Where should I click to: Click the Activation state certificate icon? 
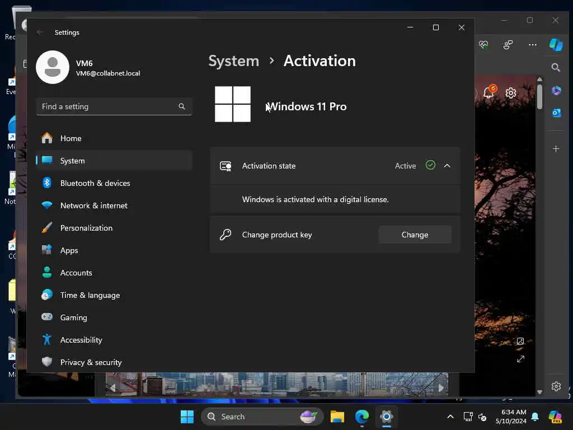coord(226,166)
